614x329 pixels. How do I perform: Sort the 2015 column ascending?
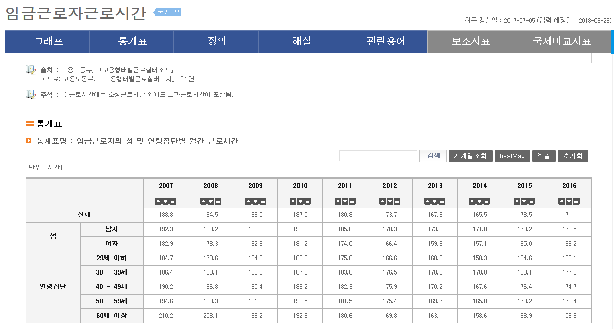click(517, 201)
